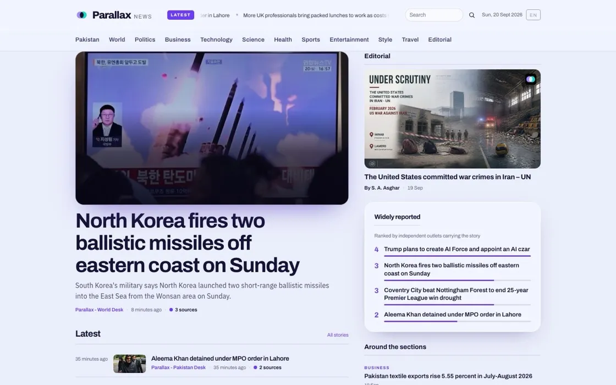The width and height of the screenshot is (616, 385).
Task: Open the Pakistan section
Action: (87, 40)
